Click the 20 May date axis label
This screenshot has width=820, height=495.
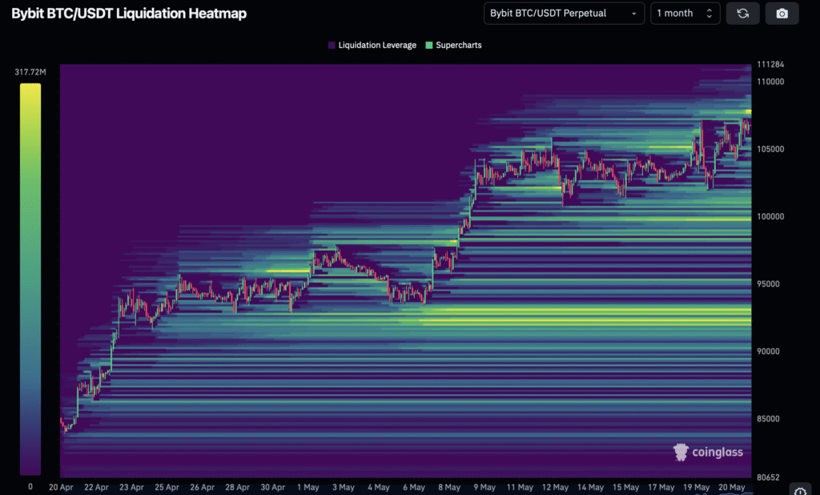732,487
